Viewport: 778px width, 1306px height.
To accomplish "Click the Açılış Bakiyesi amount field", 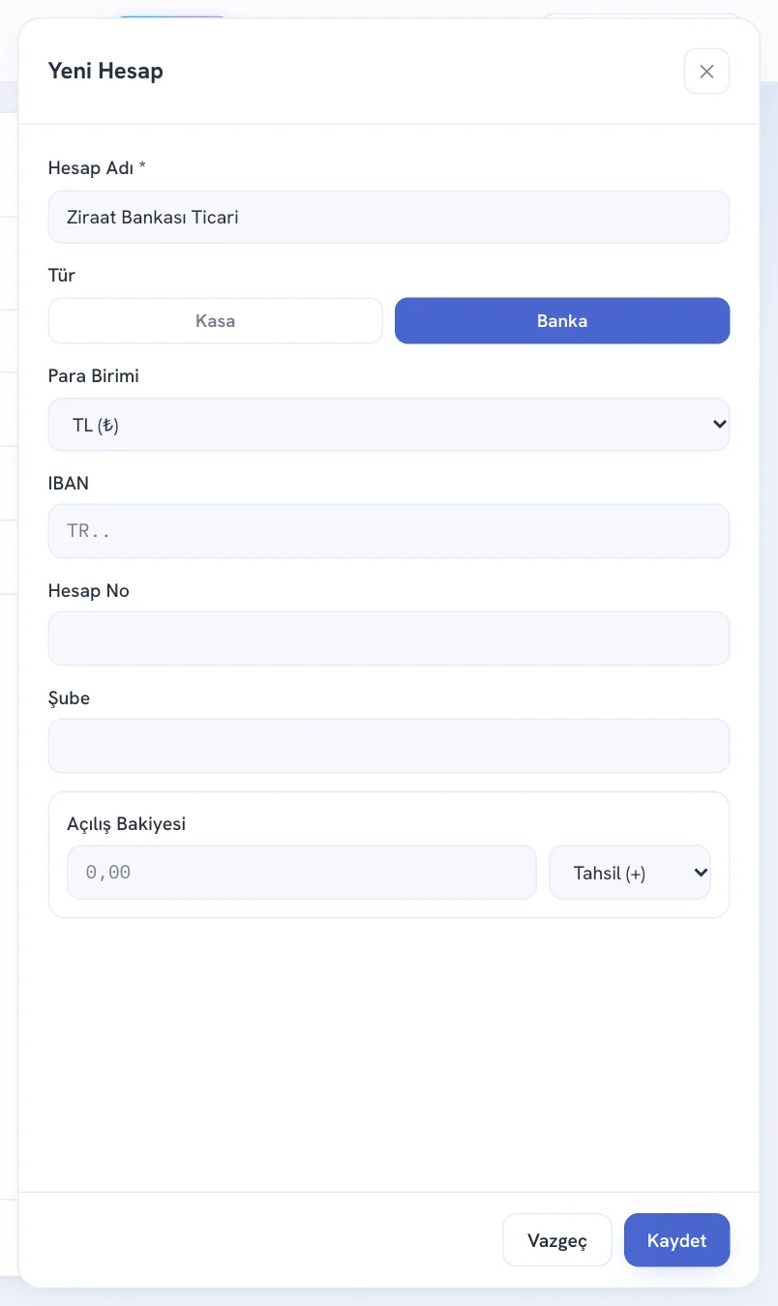I will click(x=302, y=873).
